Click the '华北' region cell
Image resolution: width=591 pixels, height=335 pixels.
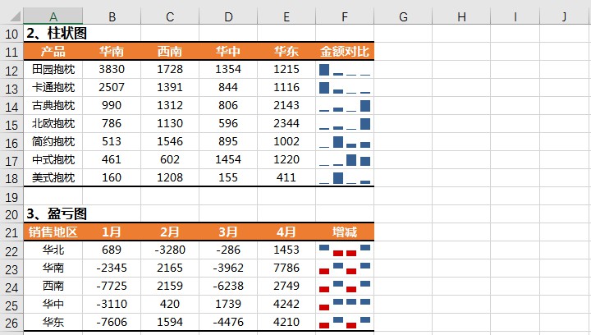(x=53, y=250)
